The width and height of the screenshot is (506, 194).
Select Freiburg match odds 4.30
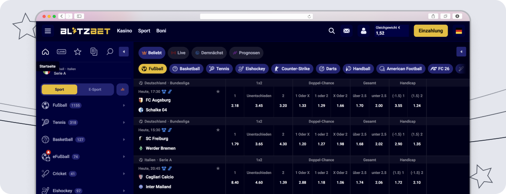pyautogui.click(x=283, y=144)
